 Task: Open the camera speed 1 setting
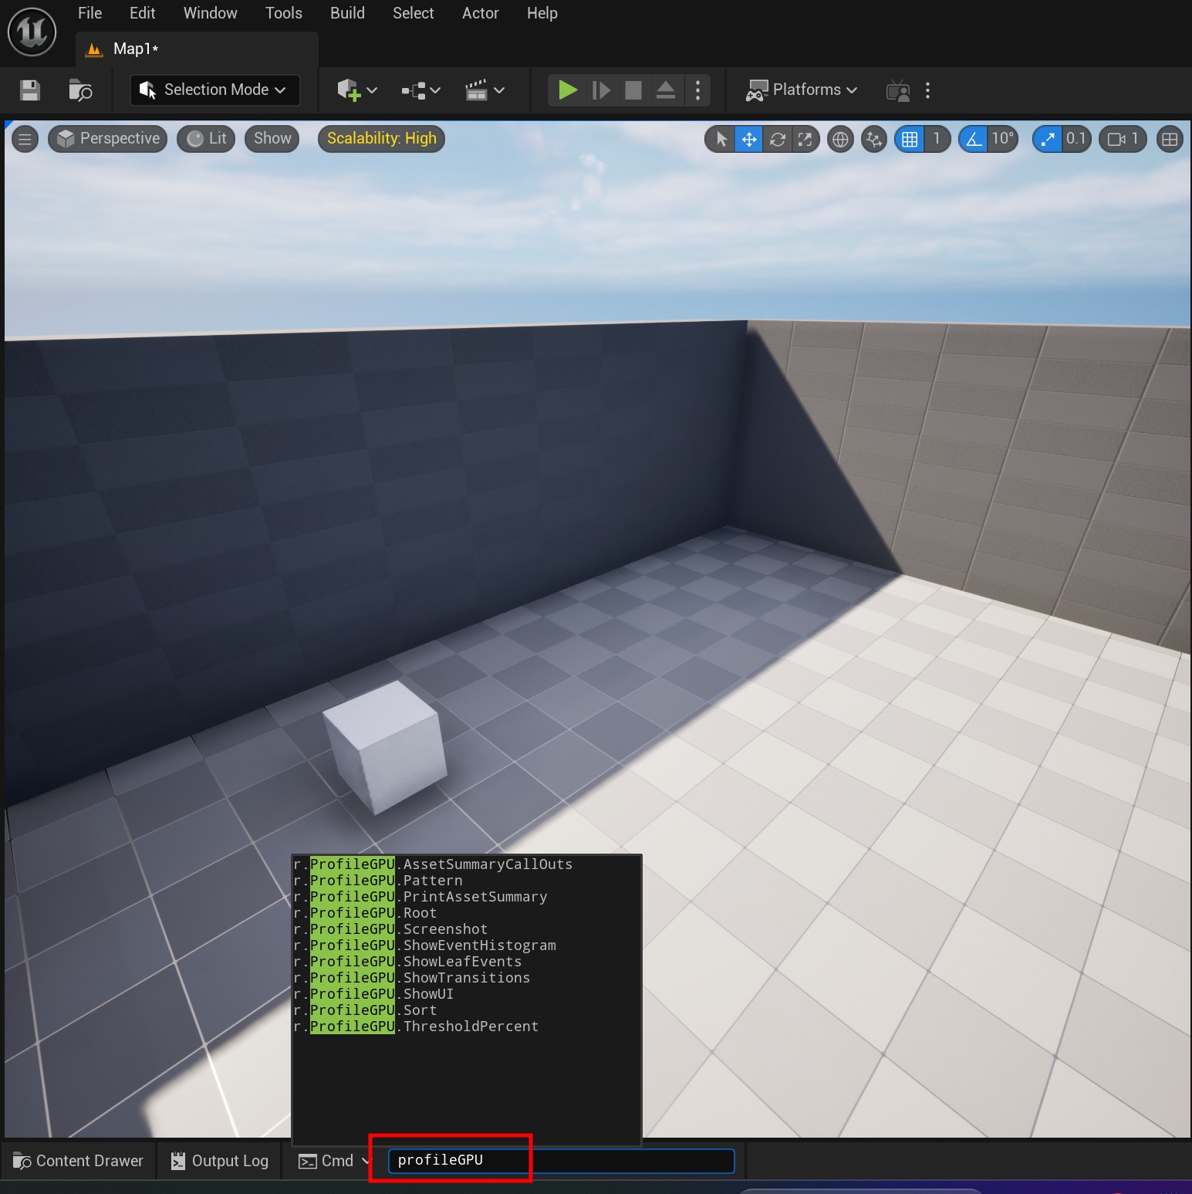point(1123,139)
